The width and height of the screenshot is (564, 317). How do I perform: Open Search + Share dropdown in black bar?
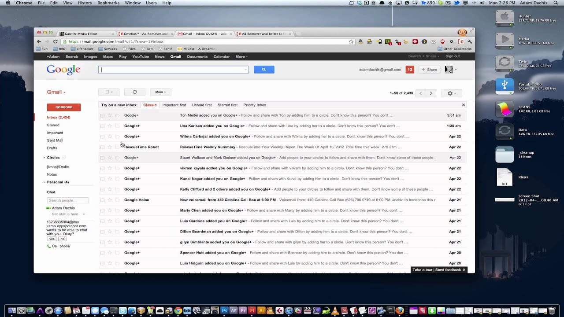(x=424, y=56)
